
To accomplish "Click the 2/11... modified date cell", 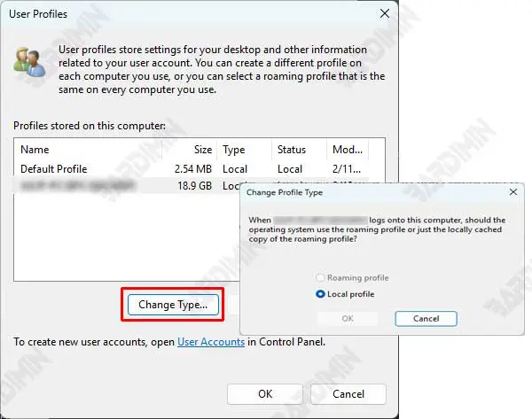I will coord(347,169).
